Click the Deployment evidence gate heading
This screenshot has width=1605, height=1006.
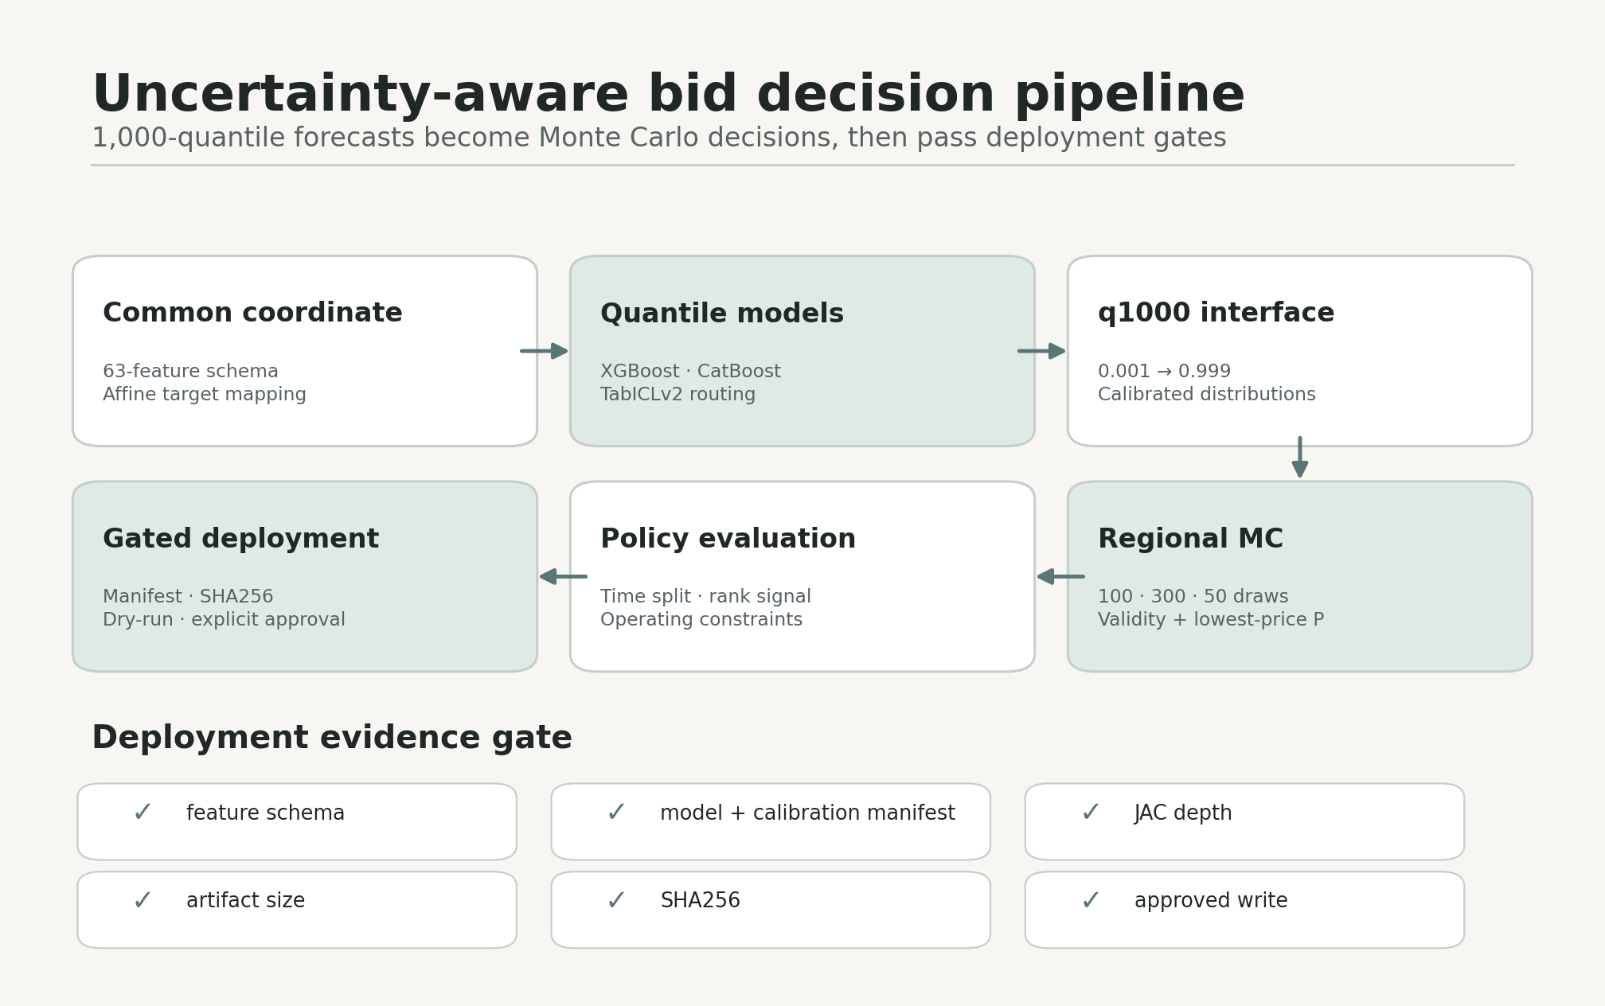point(332,739)
